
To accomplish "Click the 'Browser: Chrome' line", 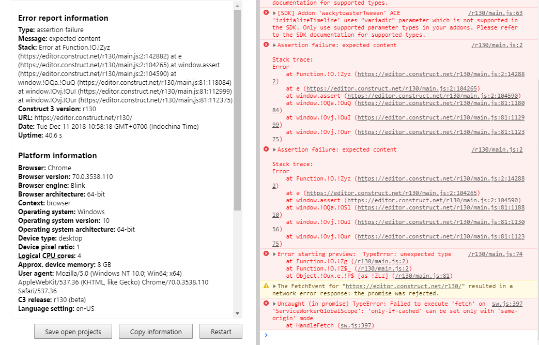I will pos(44,168).
